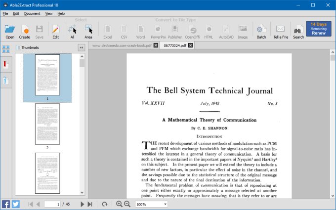Click document scrollbar up arrow

(333, 52)
